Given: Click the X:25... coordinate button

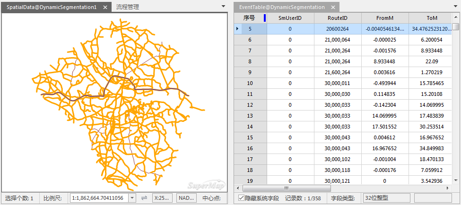Looking at the screenshot, I should (x=162, y=198).
